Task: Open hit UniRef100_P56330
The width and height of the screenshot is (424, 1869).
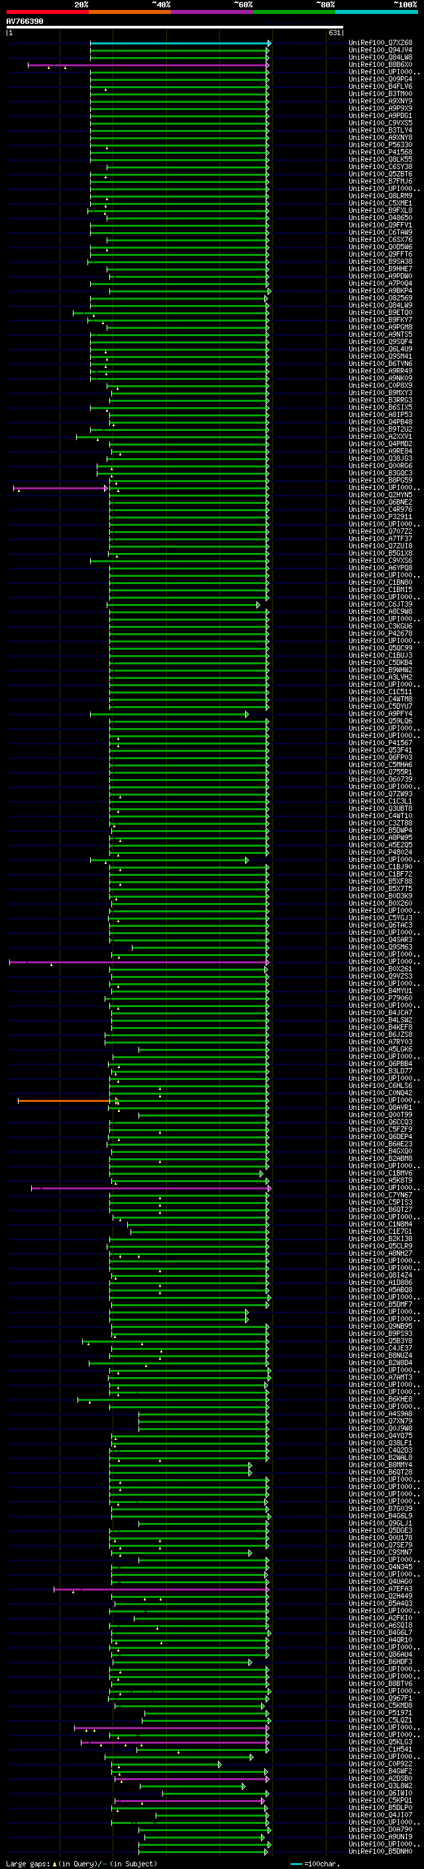Action: [x=380, y=145]
